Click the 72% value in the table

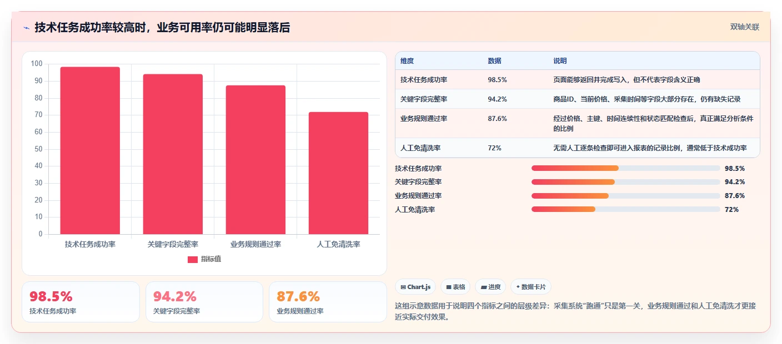click(x=495, y=148)
